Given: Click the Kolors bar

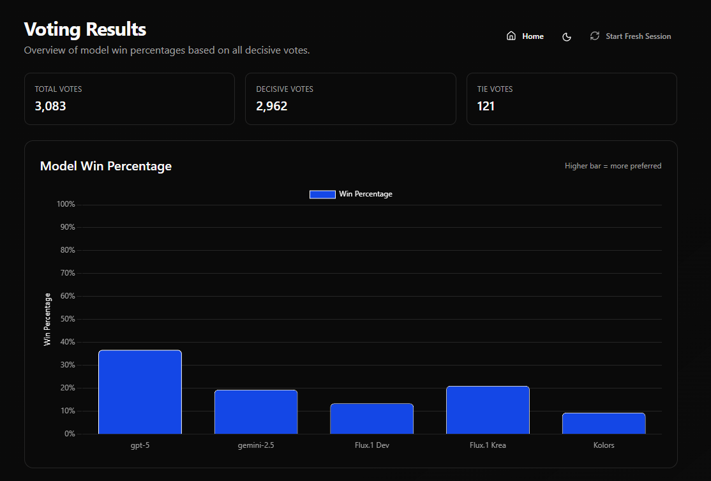Looking at the screenshot, I should [x=604, y=423].
